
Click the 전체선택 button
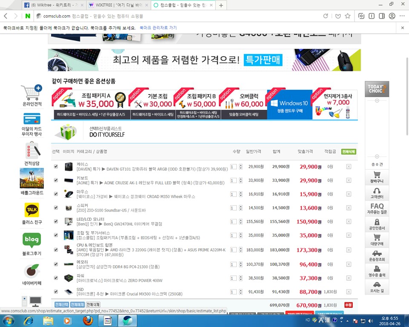click(x=62, y=304)
